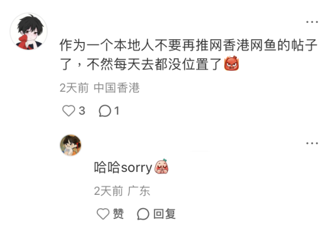Screen dimensions: 336x234
Task: Like the reply with the heart icon
Action: click(103, 214)
